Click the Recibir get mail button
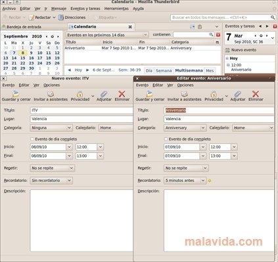The height and width of the screenshot is (262, 278). coord(12,17)
